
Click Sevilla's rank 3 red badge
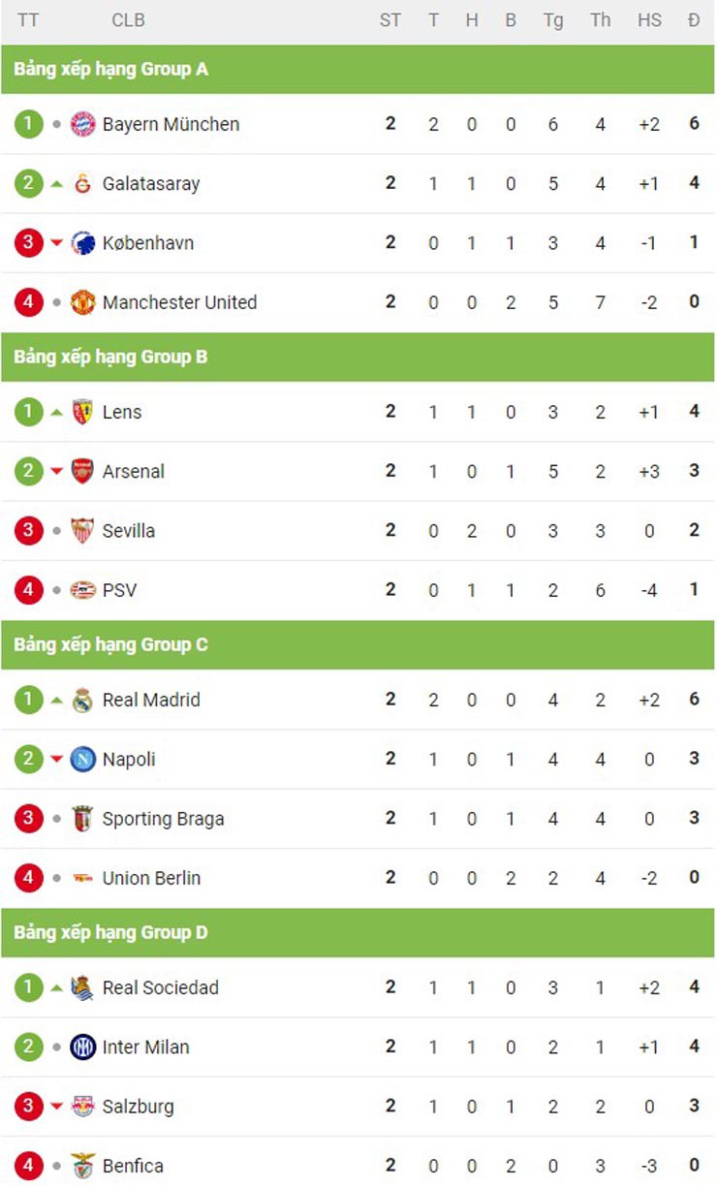pyautogui.click(x=29, y=531)
